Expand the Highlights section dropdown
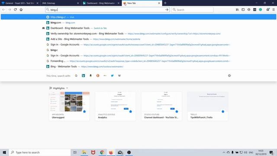The width and height of the screenshot is (277, 156). [x=67, y=88]
